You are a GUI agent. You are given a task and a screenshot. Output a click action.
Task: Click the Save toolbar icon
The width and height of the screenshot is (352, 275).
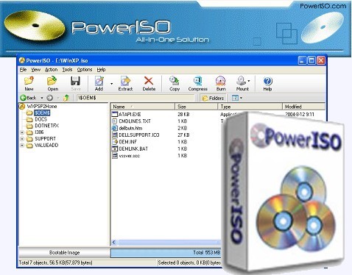click(75, 81)
